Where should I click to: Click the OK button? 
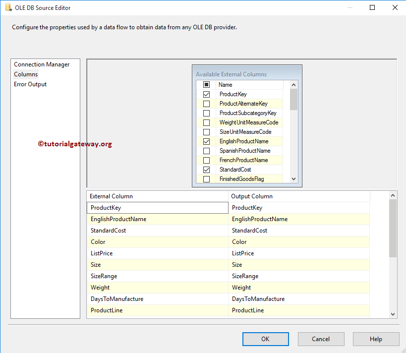pyautogui.click(x=265, y=339)
